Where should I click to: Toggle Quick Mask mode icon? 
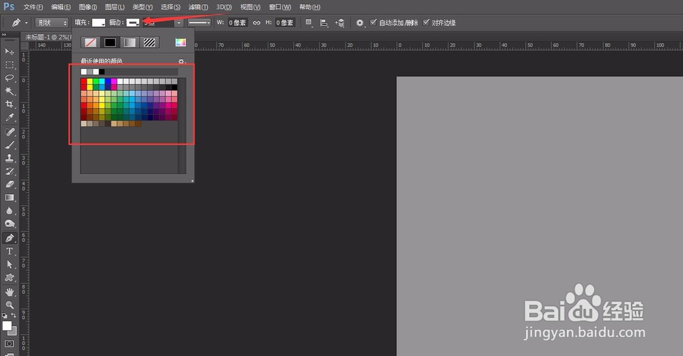(x=9, y=344)
